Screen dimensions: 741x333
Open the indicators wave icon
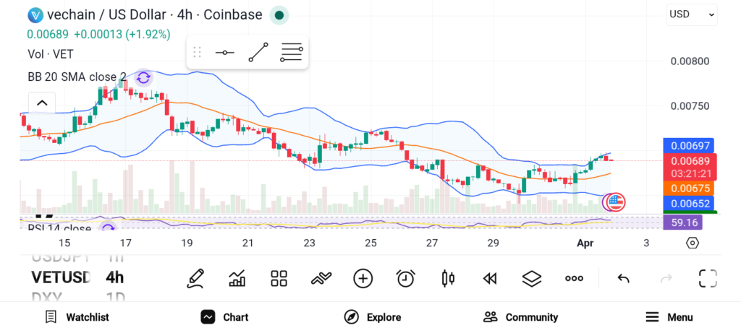pyautogui.click(x=321, y=278)
